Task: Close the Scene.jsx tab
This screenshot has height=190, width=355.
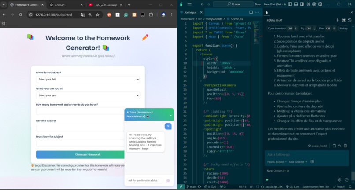Action: 201,12
